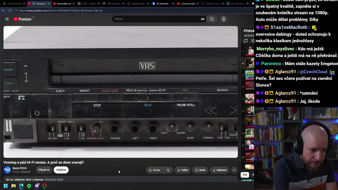Close the Komunálky browser tab
The height and width of the screenshot is (190, 338).
point(74,4)
